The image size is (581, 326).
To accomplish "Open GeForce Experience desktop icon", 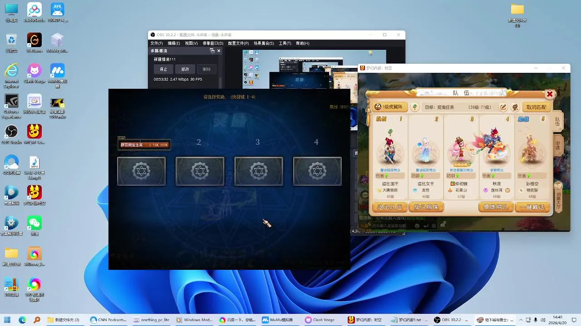I will click(x=11, y=106).
